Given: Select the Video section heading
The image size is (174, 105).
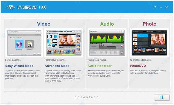Looking at the screenshot, I should pos(44,24).
